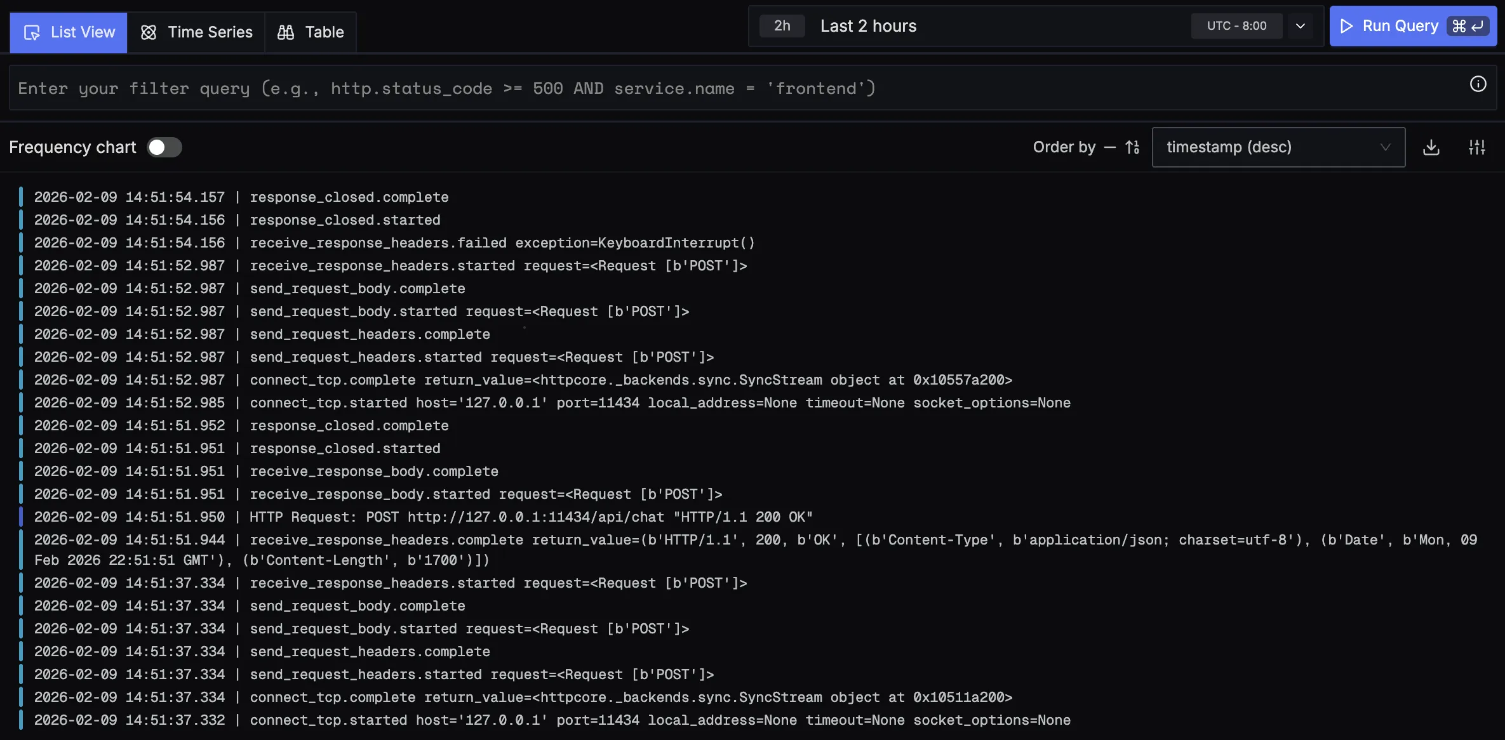Switch to the Table tab
This screenshot has height=740, width=1505.
click(311, 32)
